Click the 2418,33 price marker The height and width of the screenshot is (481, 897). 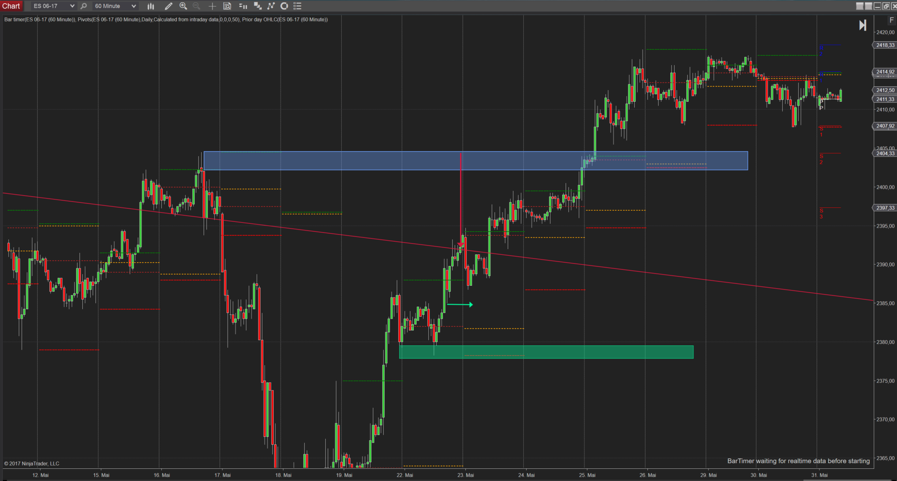pos(885,45)
